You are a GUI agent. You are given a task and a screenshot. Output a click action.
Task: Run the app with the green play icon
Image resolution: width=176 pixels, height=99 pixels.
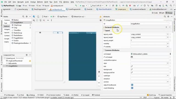click(x=106, y=5)
